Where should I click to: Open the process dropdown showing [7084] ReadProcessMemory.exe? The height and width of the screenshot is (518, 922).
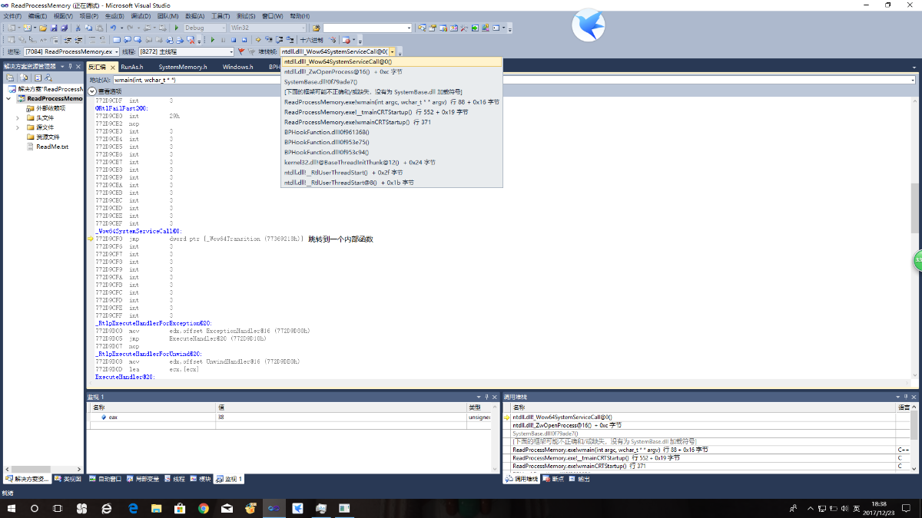(71, 51)
